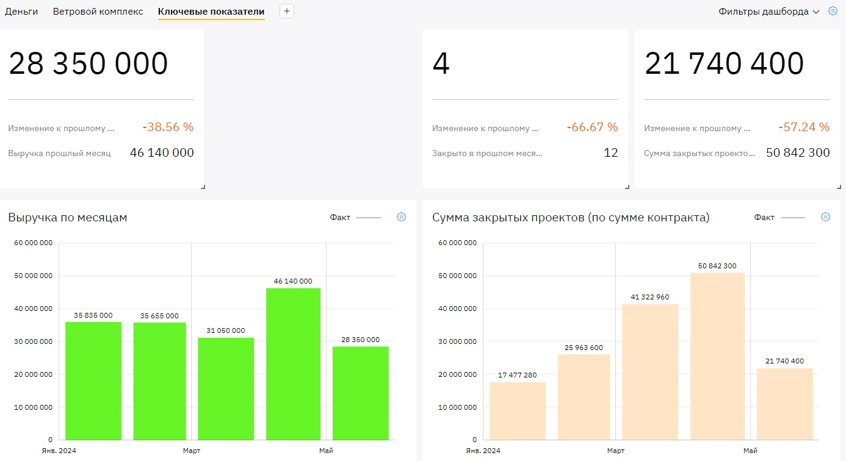Click the value 12 in the closed-projects card

click(611, 152)
